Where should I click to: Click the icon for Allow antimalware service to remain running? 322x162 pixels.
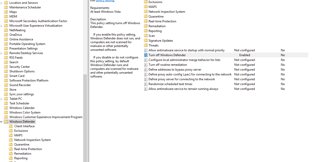[x=146, y=89]
